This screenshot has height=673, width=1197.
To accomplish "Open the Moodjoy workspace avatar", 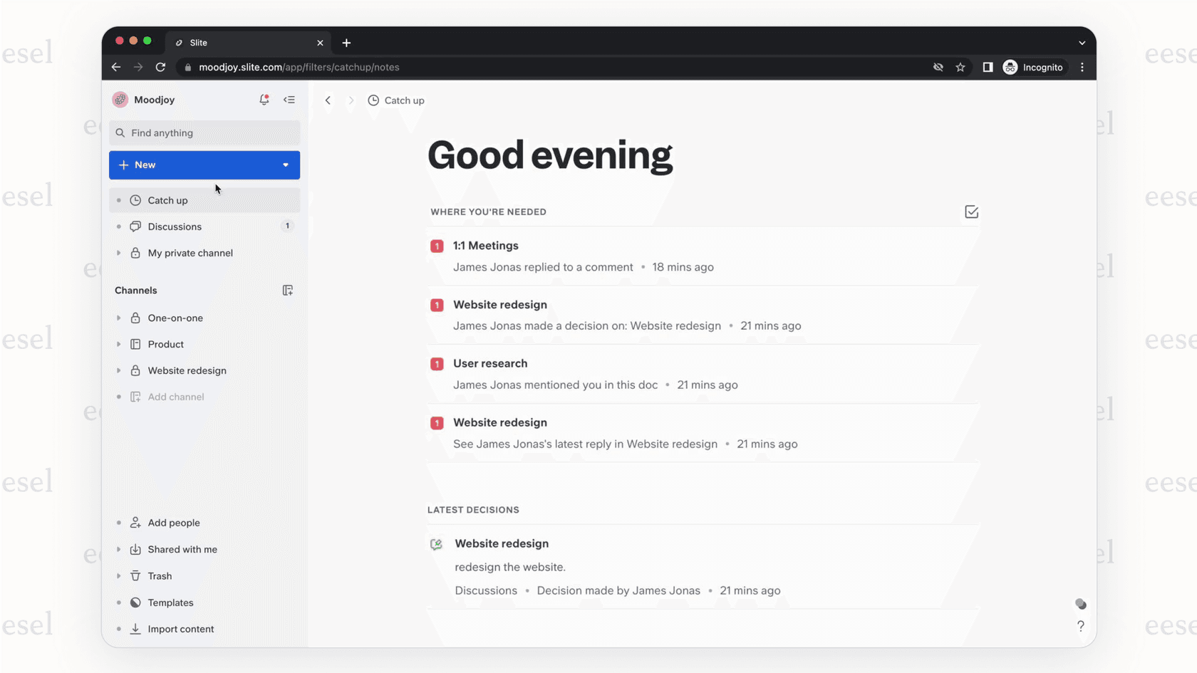I will coord(120,100).
